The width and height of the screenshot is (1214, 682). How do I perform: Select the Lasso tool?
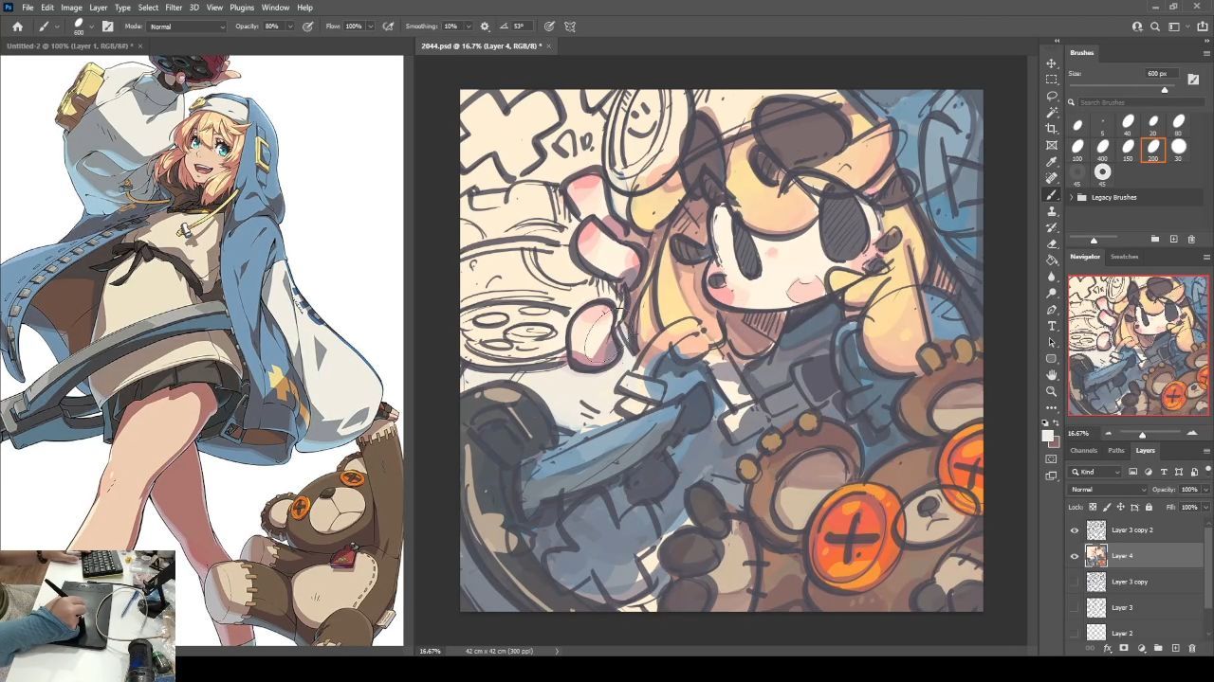pyautogui.click(x=1052, y=96)
